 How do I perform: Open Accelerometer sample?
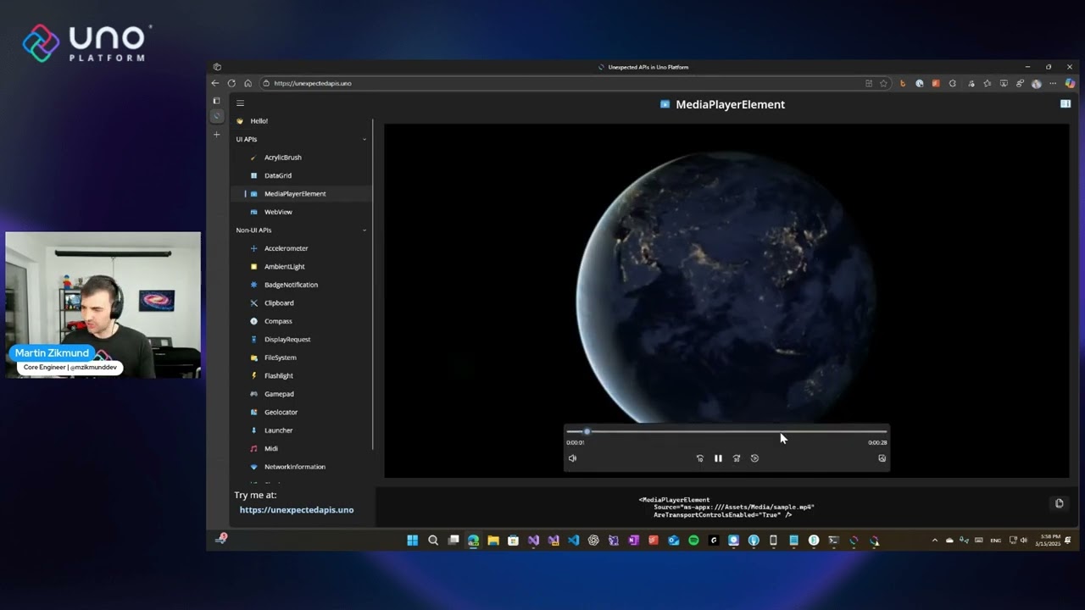click(303, 248)
